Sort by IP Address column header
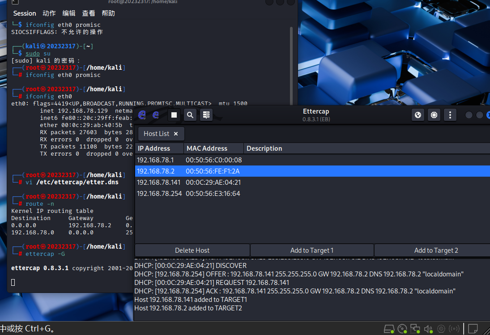Viewport: 490px width, 335px height. pyautogui.click(x=159, y=148)
